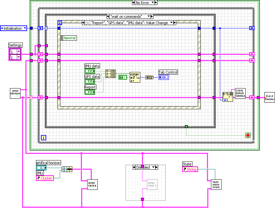The image size is (275, 208).
Task: Click the event timeout hourglass terminal
Action: (x=60, y=22)
